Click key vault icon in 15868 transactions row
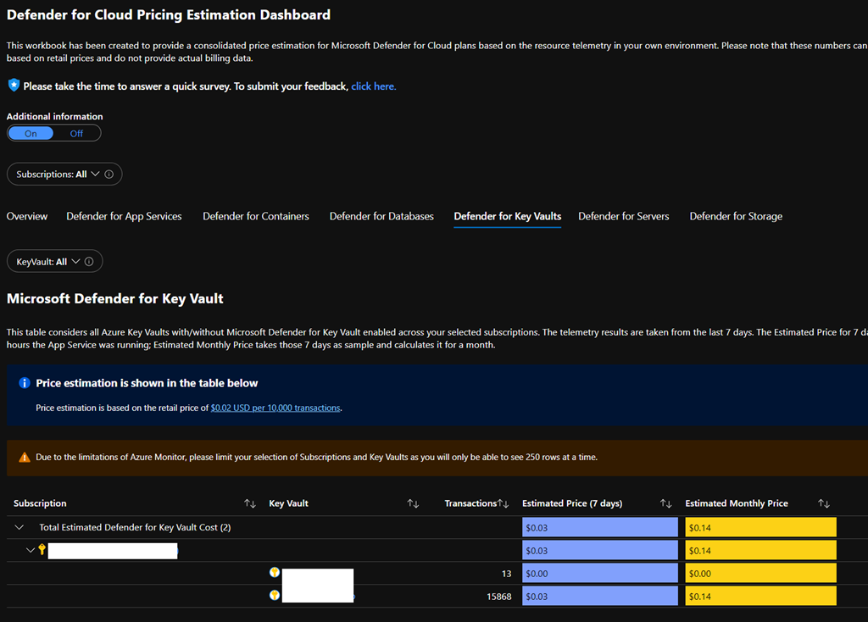 pyautogui.click(x=275, y=596)
